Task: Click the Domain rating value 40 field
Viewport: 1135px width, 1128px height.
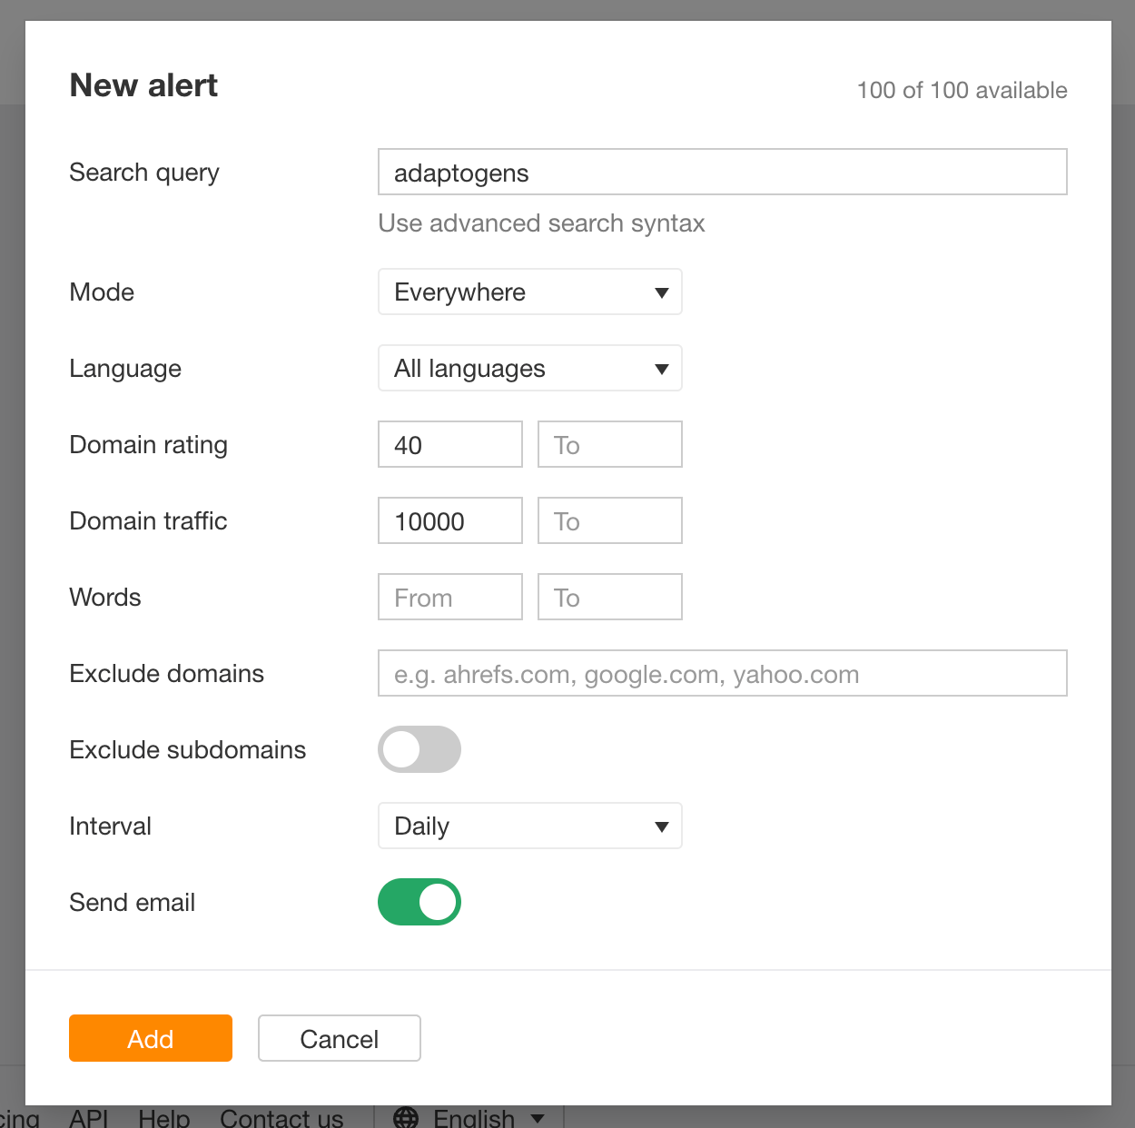Action: coord(449,444)
